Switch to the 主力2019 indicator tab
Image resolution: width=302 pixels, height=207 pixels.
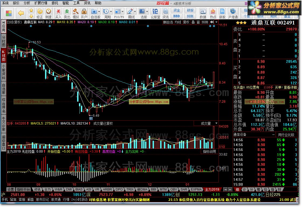[212, 189]
